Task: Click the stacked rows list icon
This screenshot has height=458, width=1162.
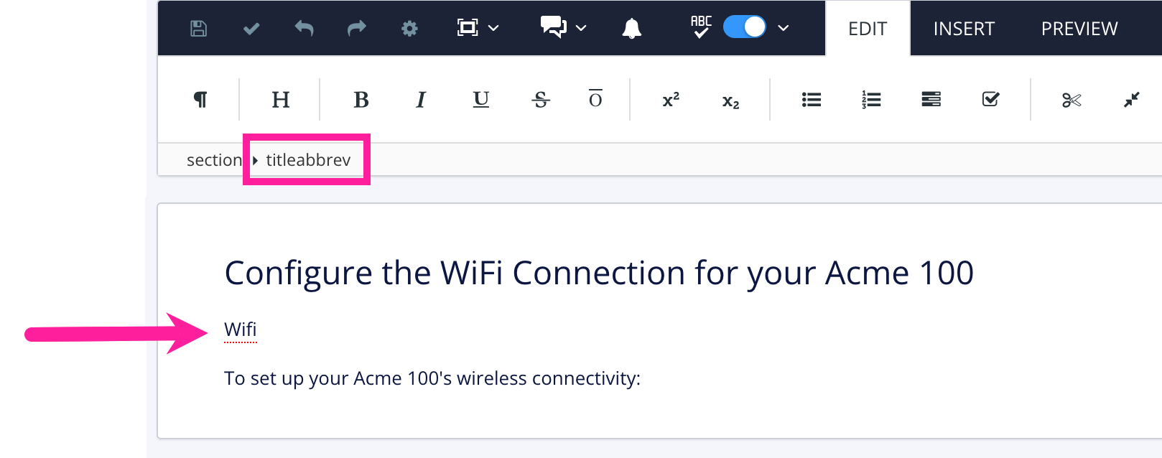Action: (931, 99)
